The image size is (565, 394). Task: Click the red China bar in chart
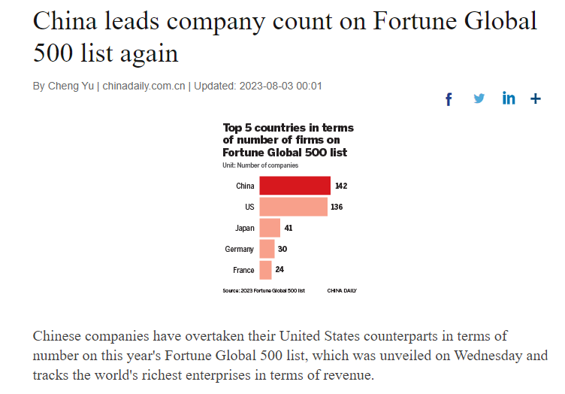click(295, 186)
